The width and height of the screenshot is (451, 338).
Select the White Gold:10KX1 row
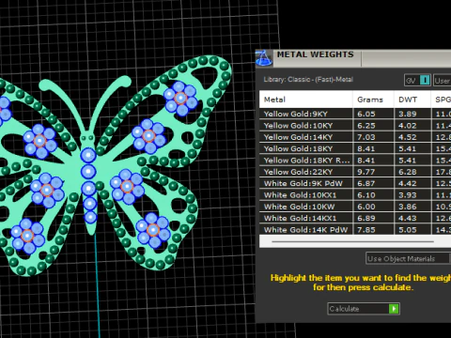(355, 194)
